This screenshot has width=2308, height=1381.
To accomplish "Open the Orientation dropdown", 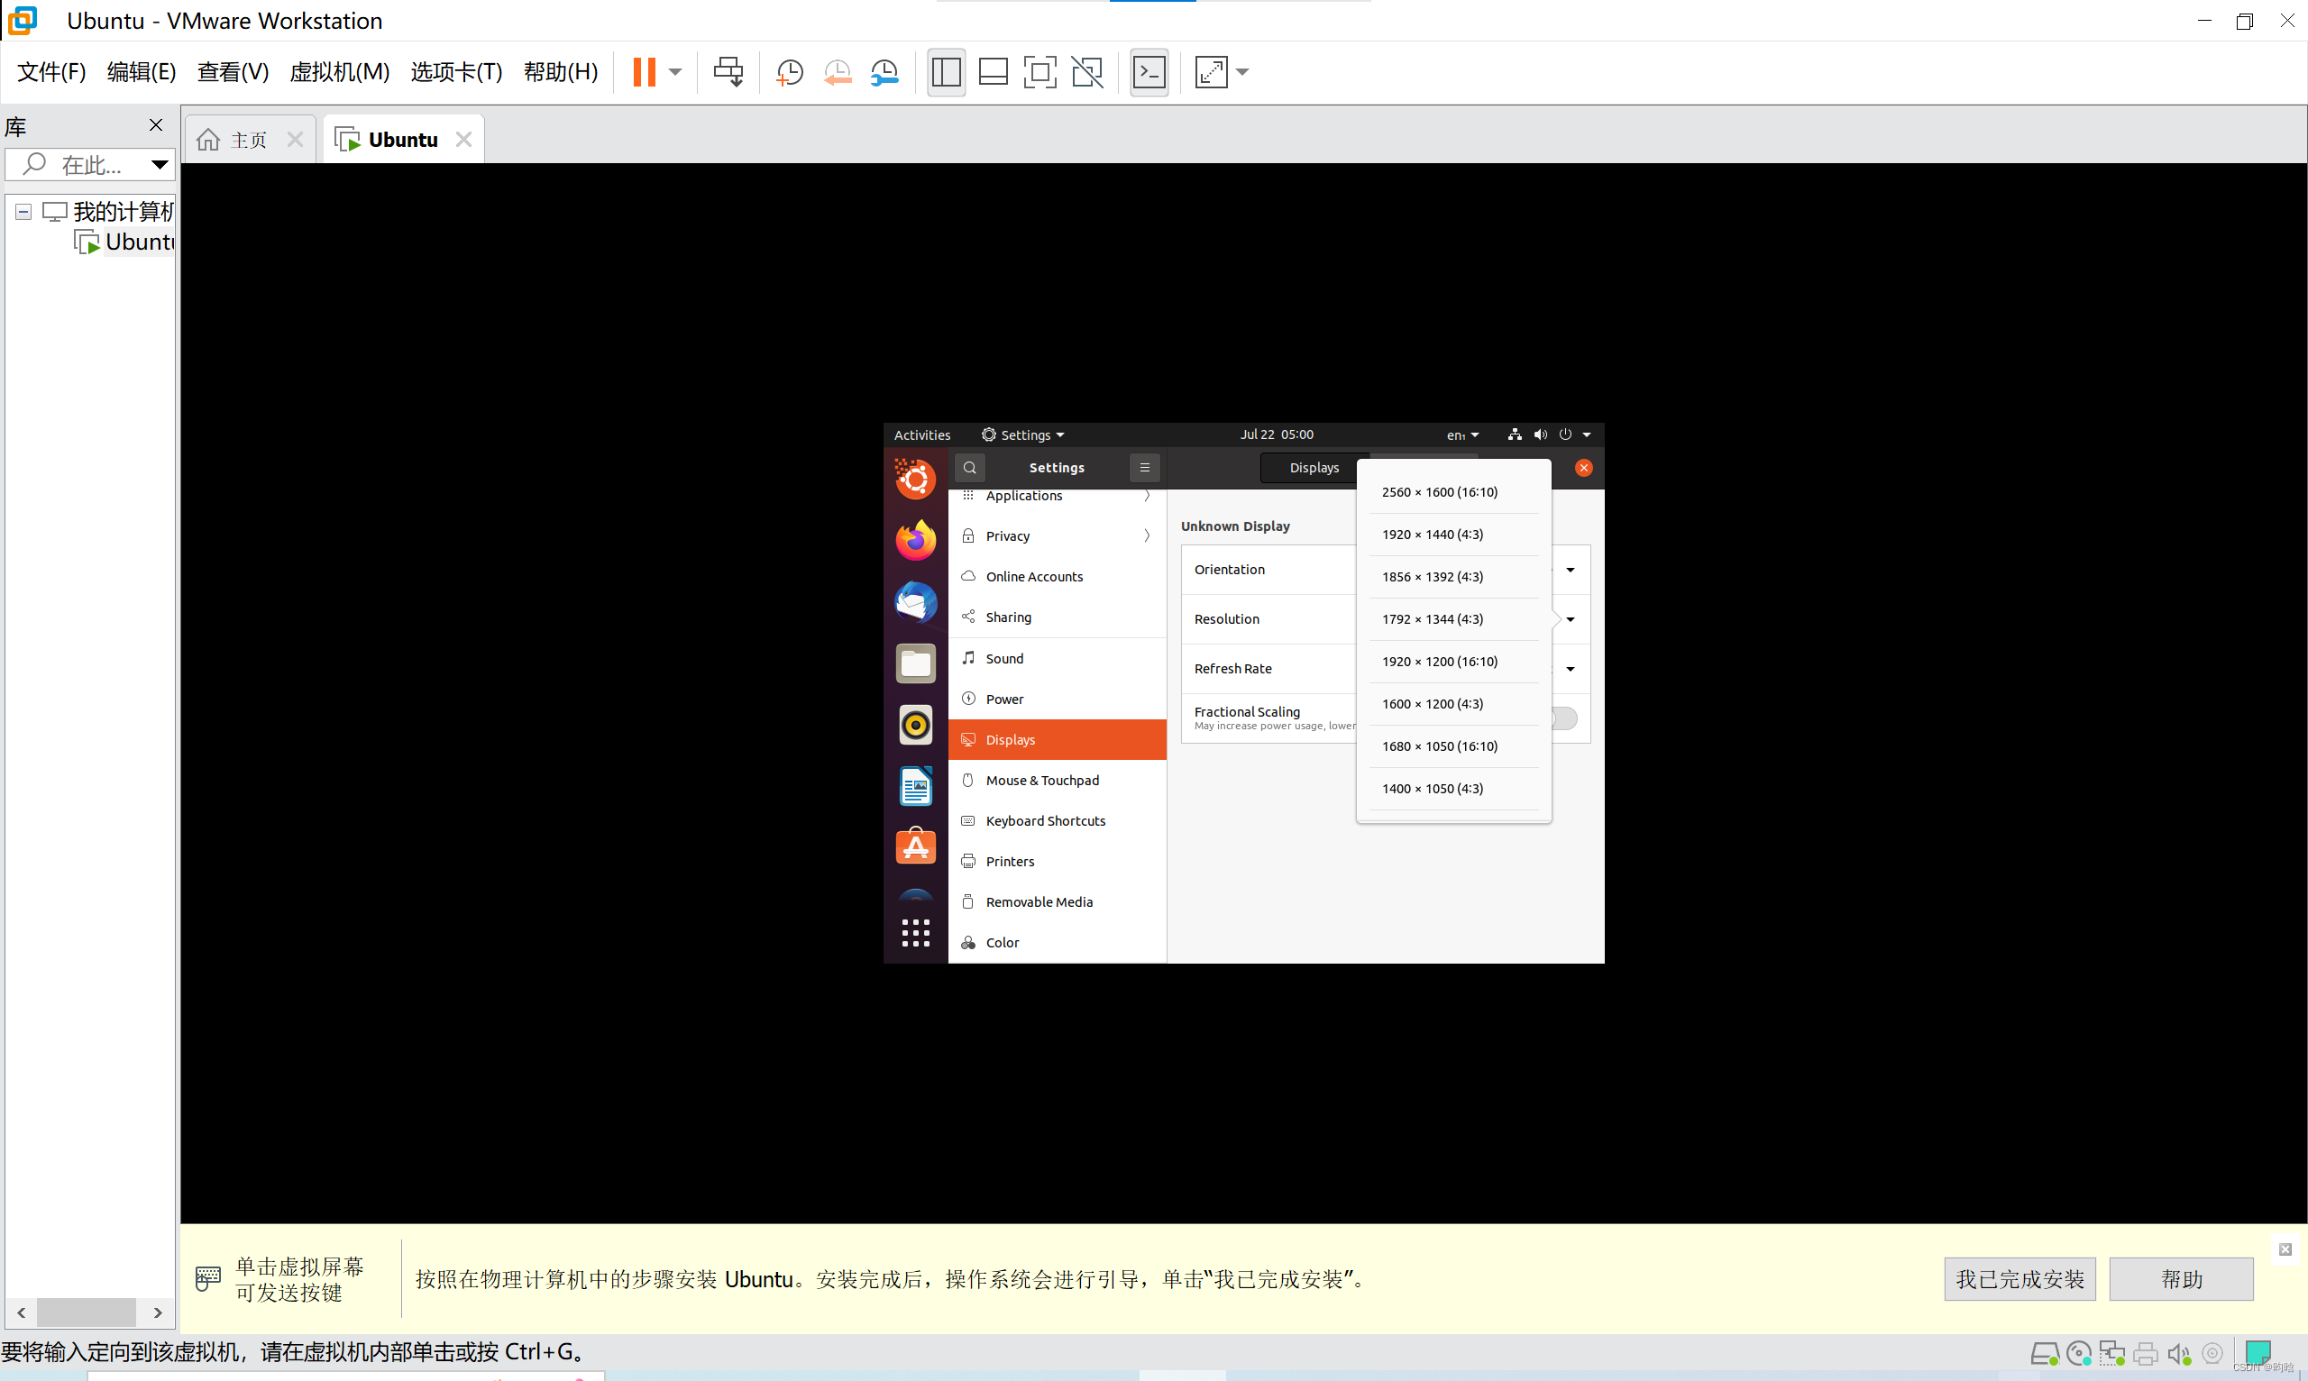I will [x=1570, y=570].
